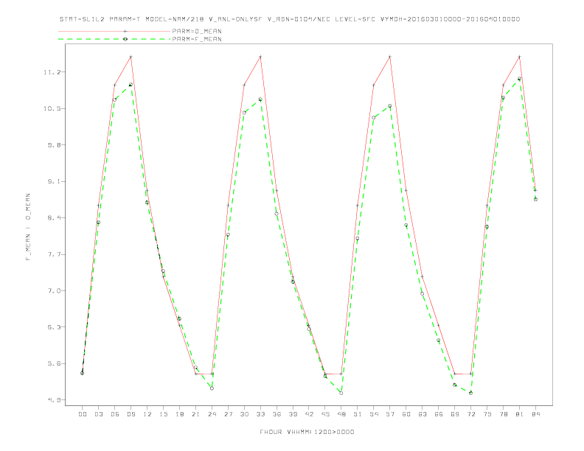
Task: Click the red solid O_MEAN legend line sample
Action: (114, 31)
